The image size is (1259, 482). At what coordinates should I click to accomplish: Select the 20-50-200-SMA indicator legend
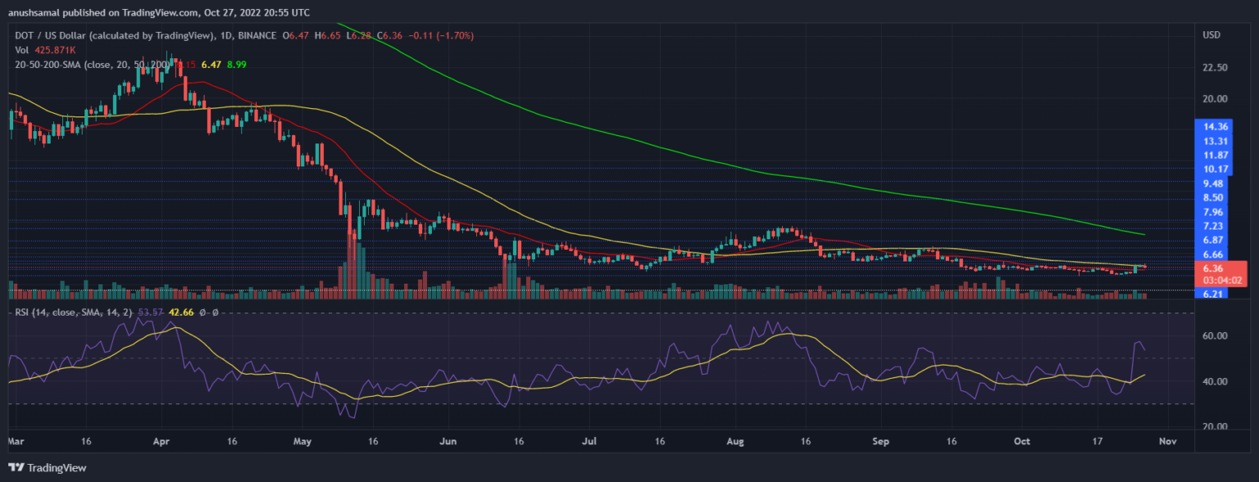(x=82, y=64)
